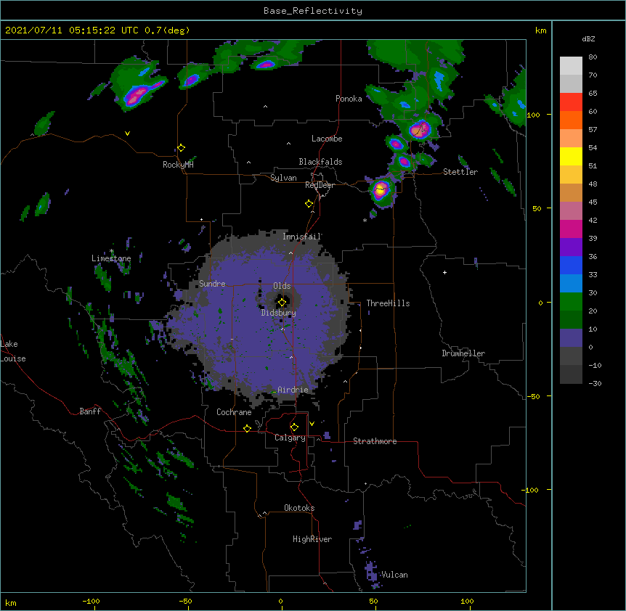Click the dBZ legend heading
The image size is (626, 611).
(588, 38)
